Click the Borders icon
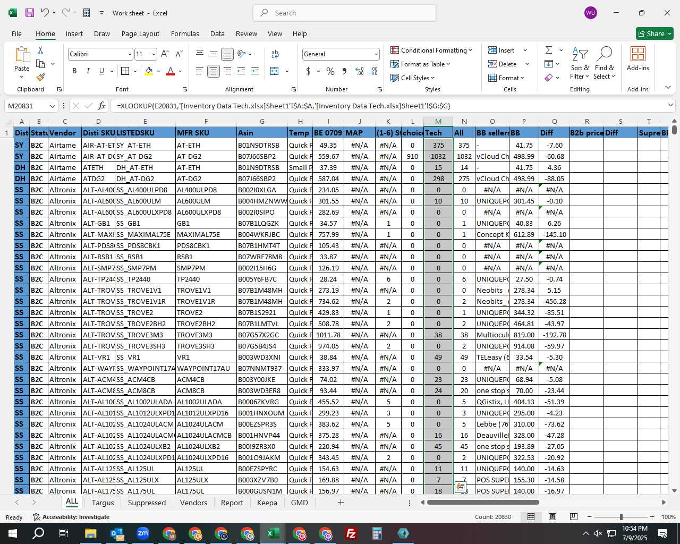 pyautogui.click(x=125, y=71)
